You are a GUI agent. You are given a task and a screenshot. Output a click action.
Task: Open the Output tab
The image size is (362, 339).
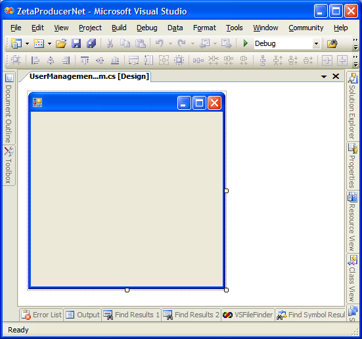tap(83, 315)
